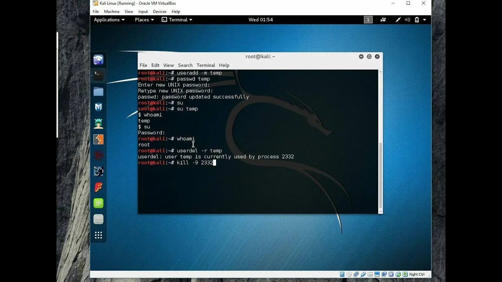The height and width of the screenshot is (282, 502).
Task: Click the wired network icon in top bar
Action: pos(398,20)
